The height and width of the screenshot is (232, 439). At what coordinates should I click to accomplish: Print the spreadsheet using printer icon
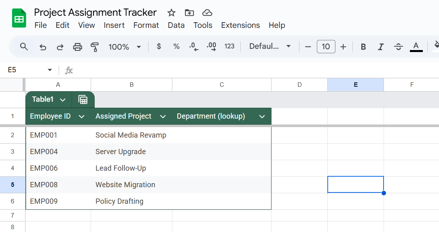[78, 47]
